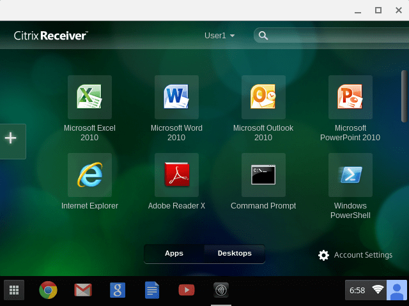The height and width of the screenshot is (306, 409).
Task: Launch Internet Explorer
Action: pyautogui.click(x=89, y=175)
